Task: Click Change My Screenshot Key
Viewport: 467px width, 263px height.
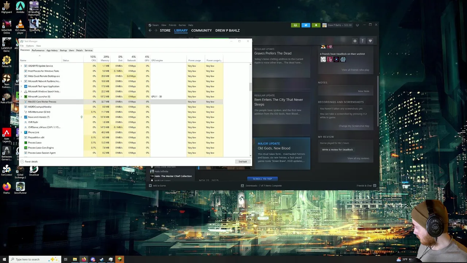Action: [x=354, y=126]
